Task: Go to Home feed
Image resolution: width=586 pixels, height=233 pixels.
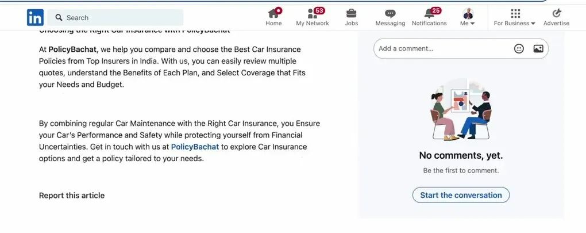Action: click(273, 17)
